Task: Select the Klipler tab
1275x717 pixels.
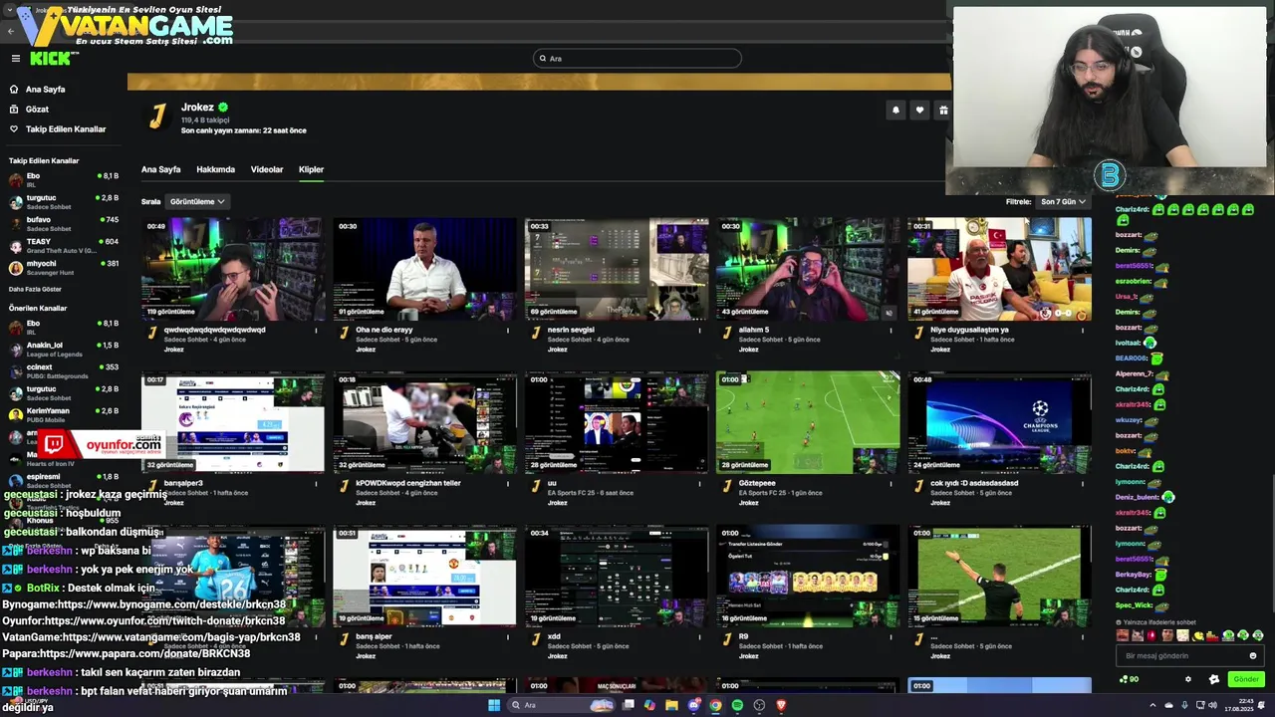Action: click(x=311, y=169)
